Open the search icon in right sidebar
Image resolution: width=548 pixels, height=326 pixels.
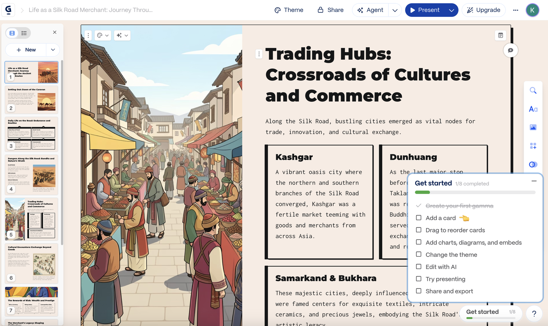[x=533, y=90]
